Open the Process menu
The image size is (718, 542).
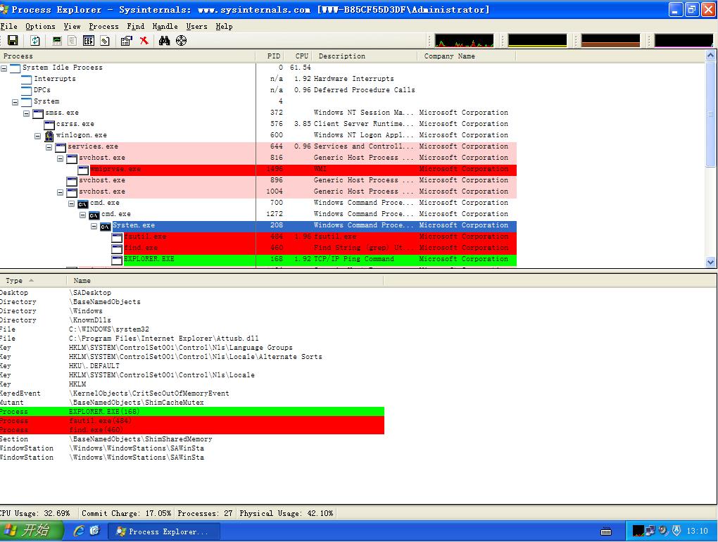coord(104,27)
